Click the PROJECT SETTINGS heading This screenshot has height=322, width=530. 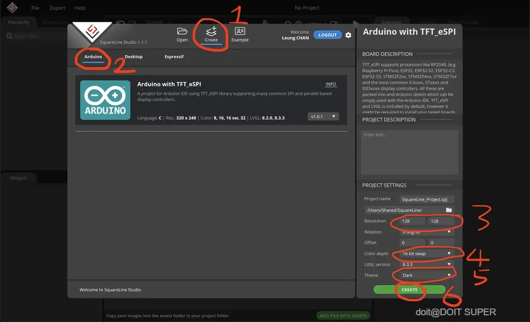coord(385,185)
